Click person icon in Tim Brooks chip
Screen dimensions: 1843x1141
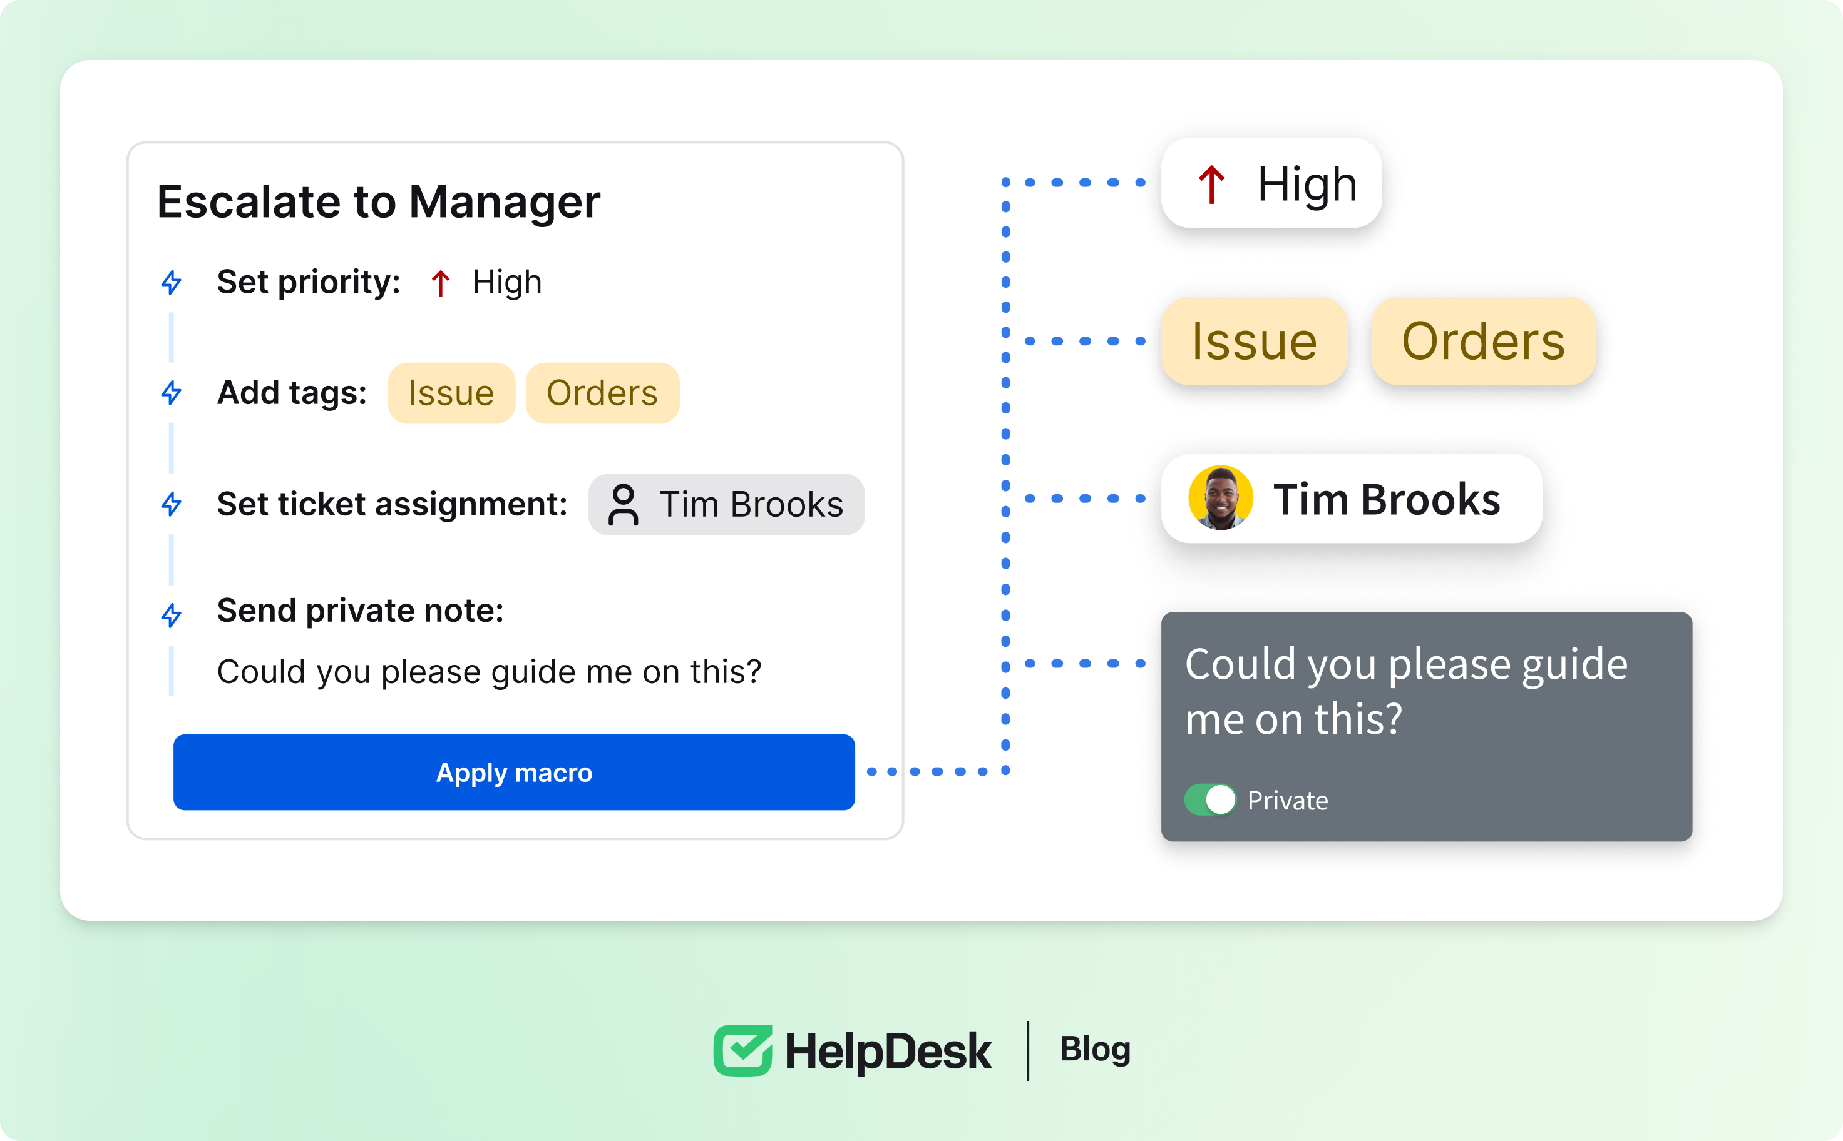623,504
